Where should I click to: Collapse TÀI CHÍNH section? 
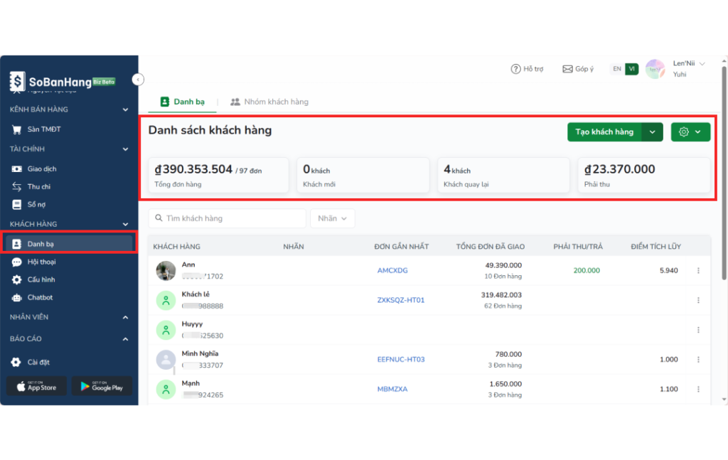125,149
